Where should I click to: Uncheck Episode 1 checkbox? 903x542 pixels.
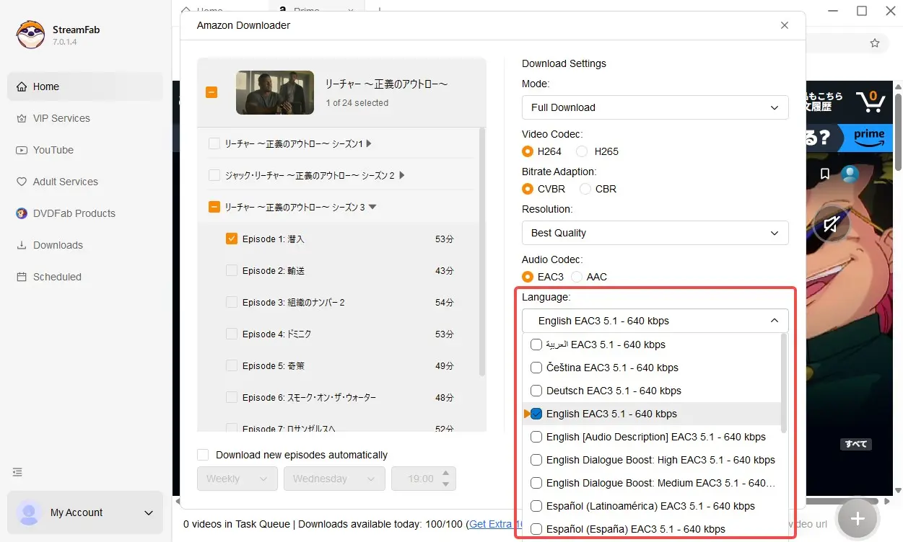coord(232,239)
